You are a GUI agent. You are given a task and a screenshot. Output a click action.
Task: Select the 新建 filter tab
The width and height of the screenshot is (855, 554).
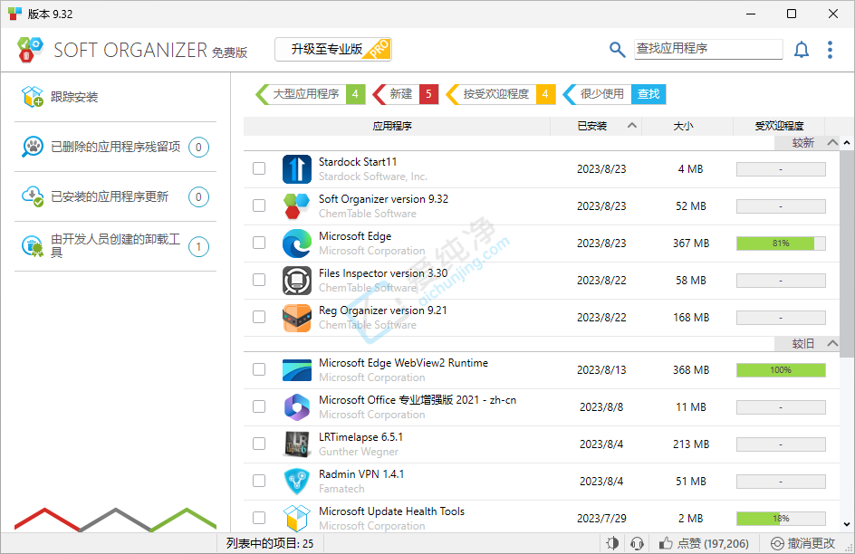[405, 94]
